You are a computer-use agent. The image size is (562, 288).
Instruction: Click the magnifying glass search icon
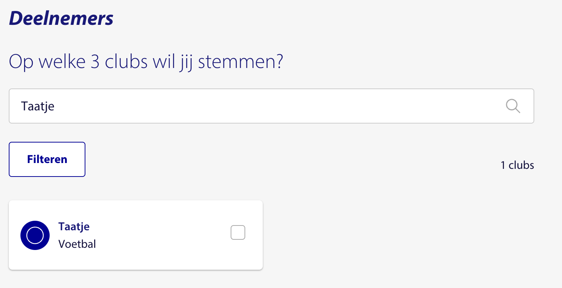513,106
